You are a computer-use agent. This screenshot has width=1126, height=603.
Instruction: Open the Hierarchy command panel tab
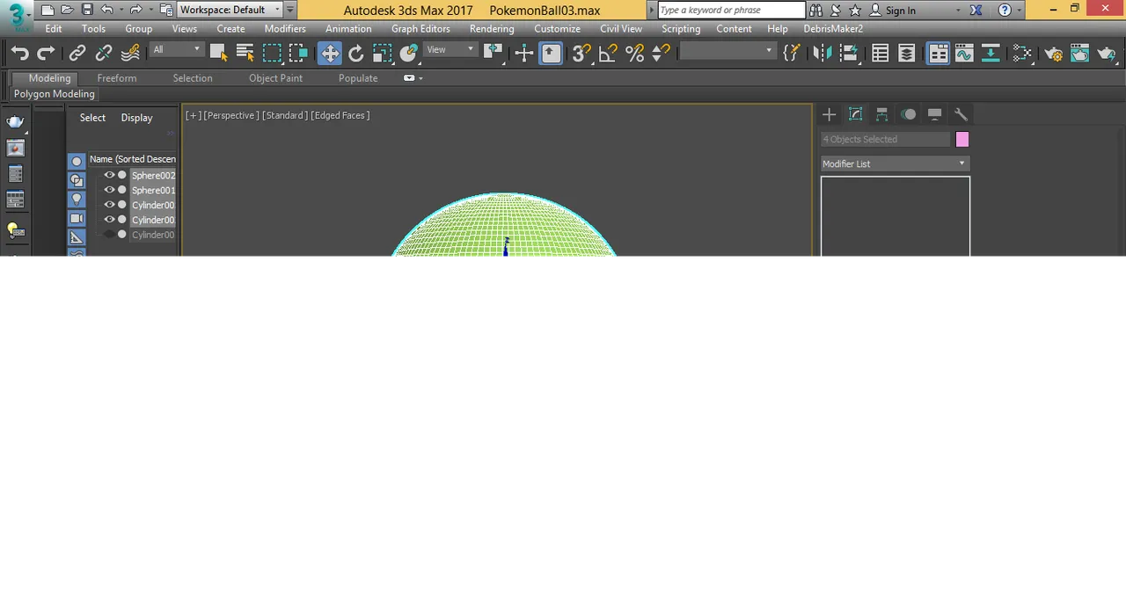point(881,114)
